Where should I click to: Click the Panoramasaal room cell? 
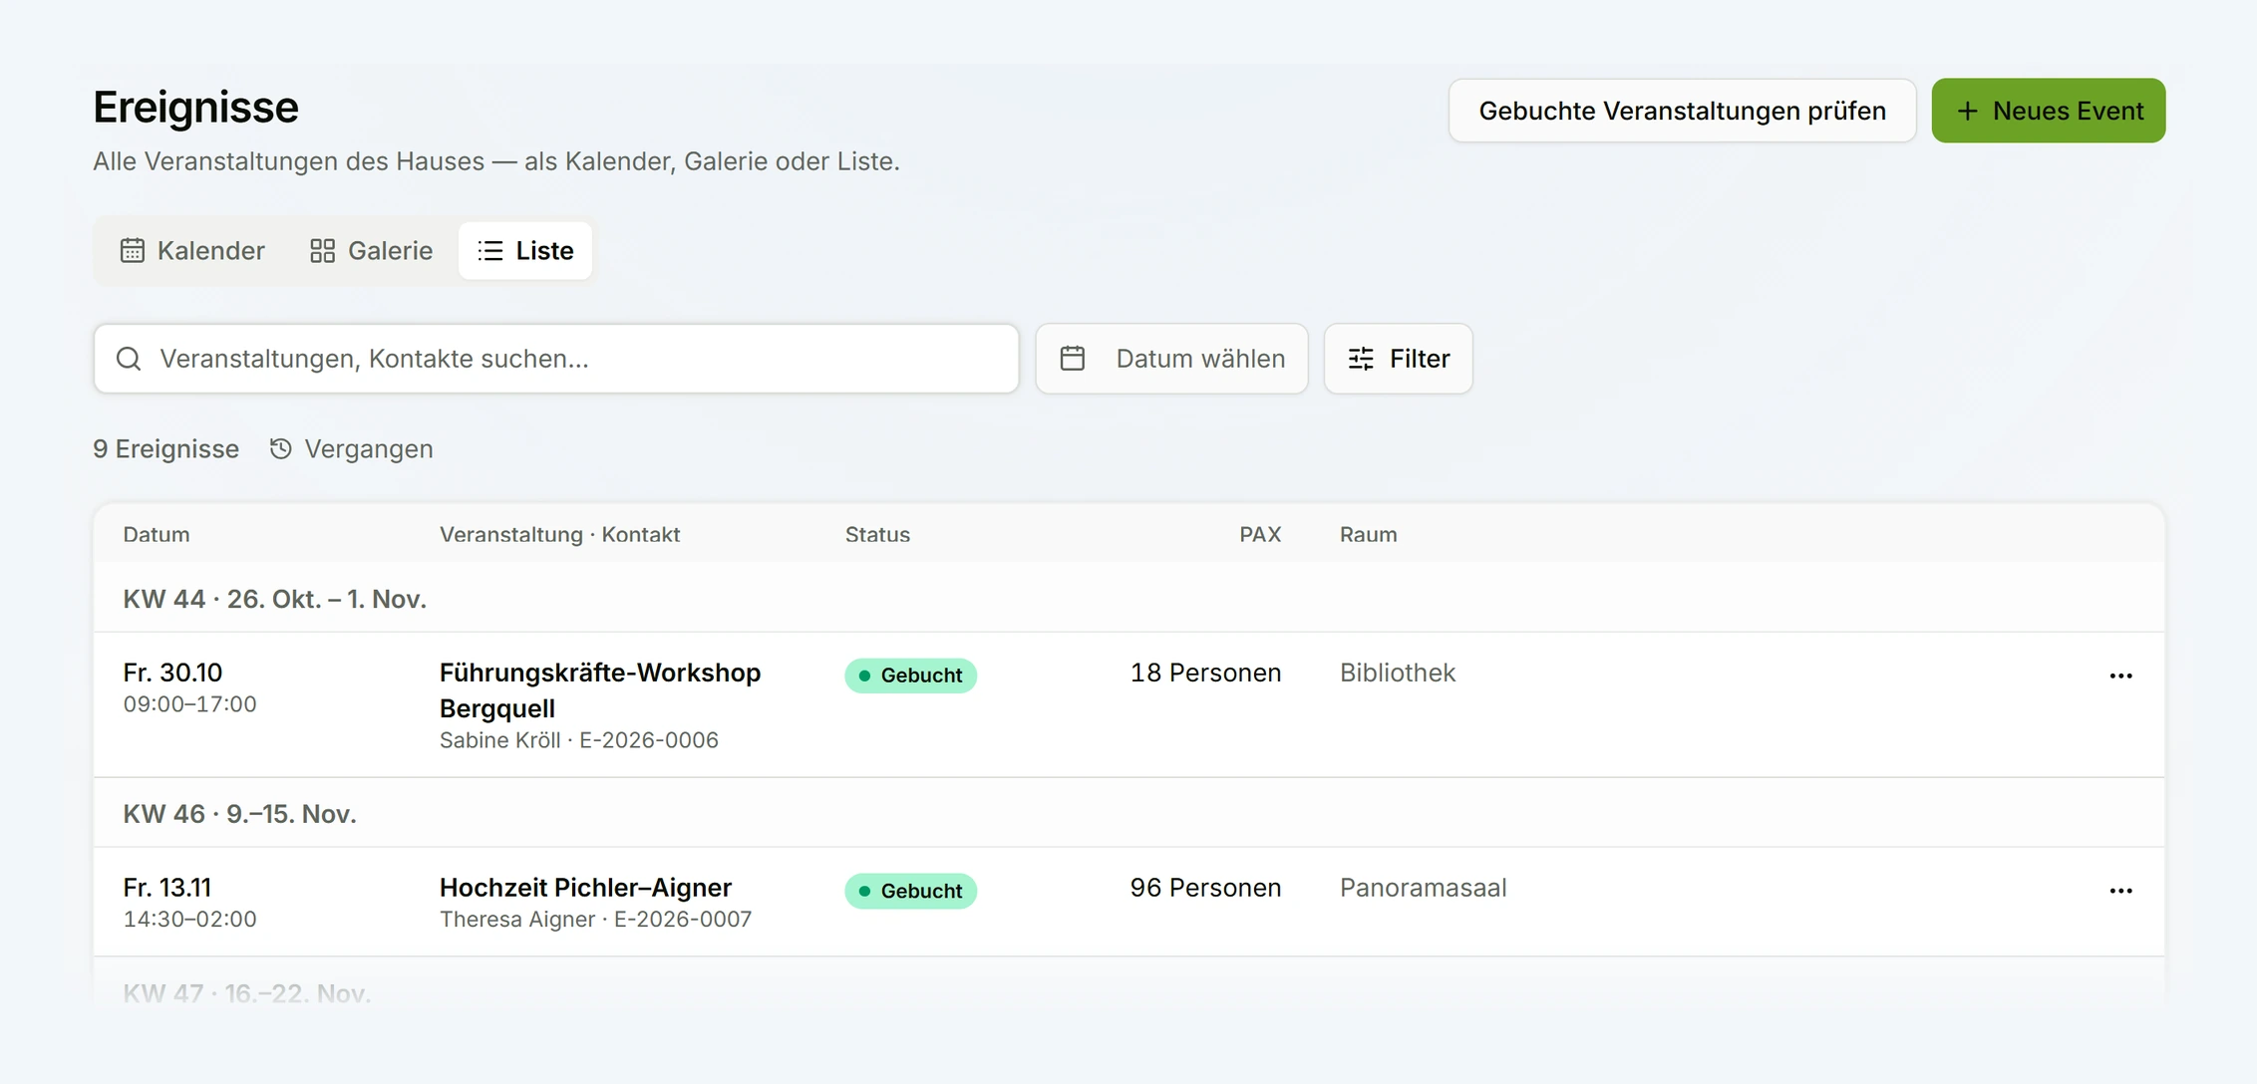1423,887
